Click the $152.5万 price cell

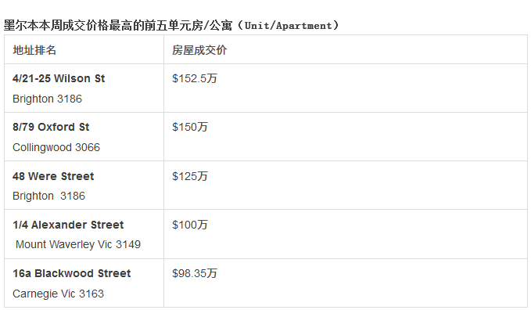coord(195,78)
